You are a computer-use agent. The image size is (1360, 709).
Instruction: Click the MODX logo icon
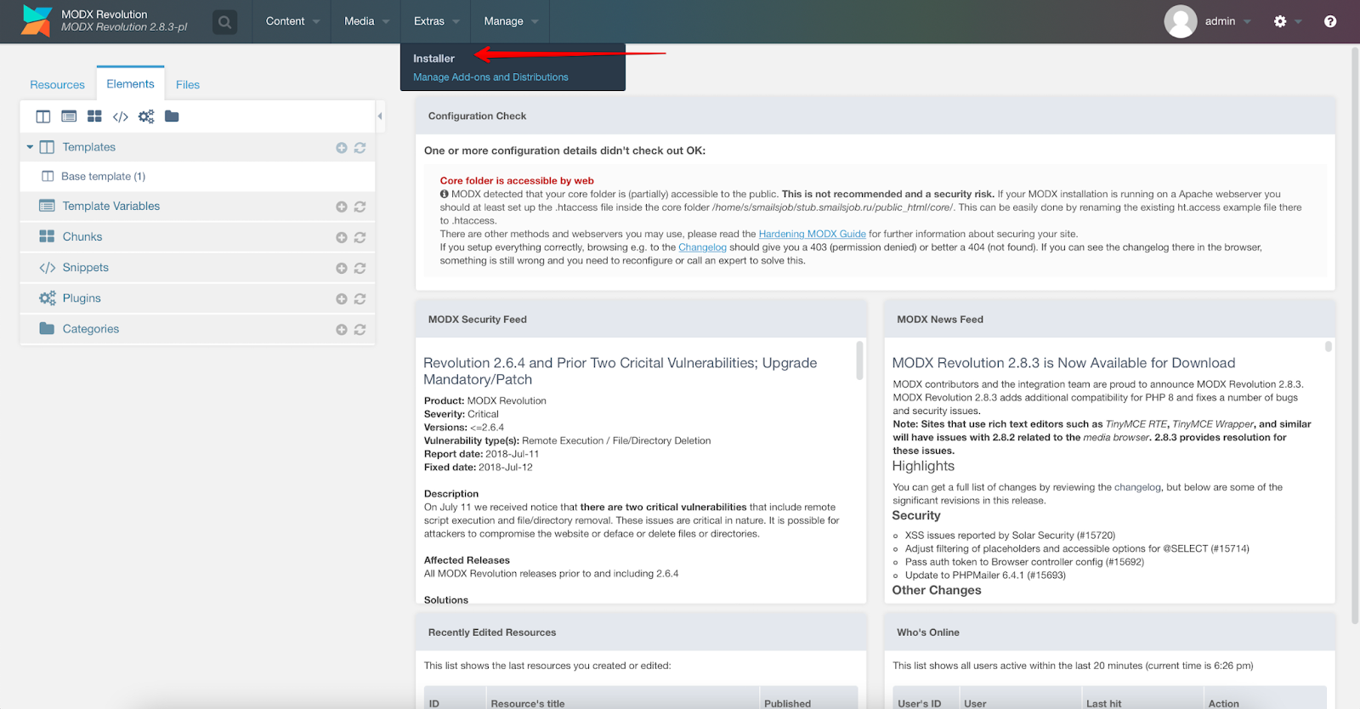pyautogui.click(x=37, y=21)
